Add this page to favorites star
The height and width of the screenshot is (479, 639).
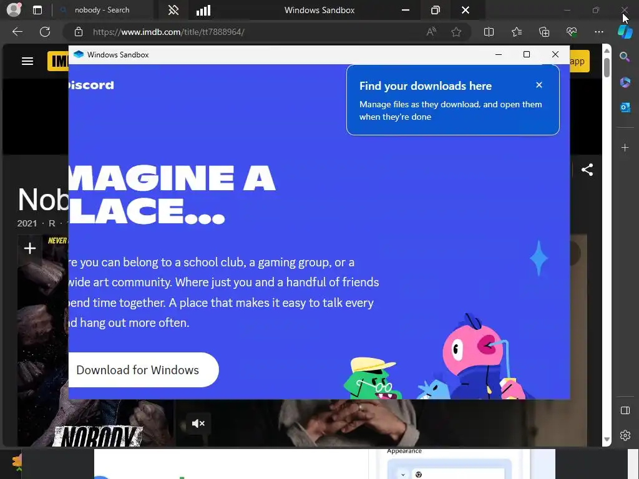(x=456, y=32)
